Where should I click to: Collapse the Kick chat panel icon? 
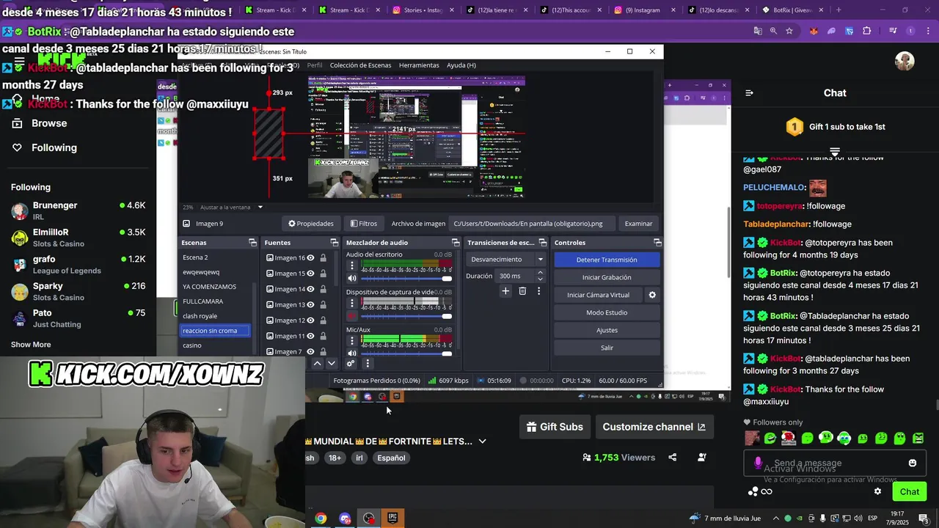[749, 93]
